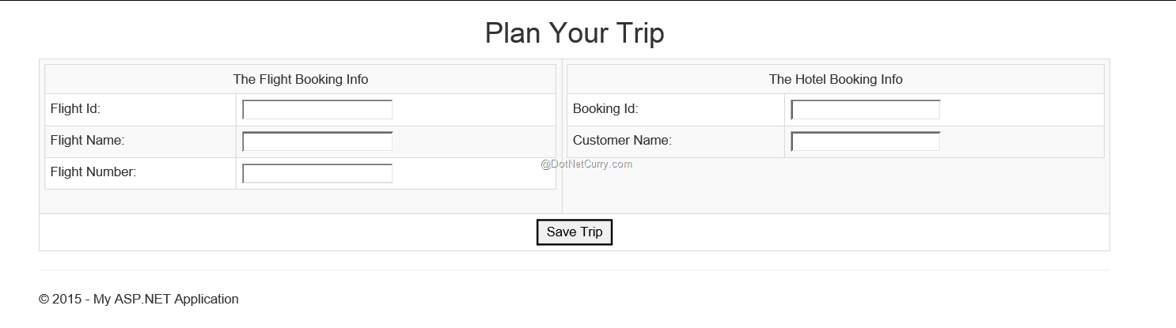Viewport: 1176px width, 328px height.
Task: Click empty cell right of Flight Number field
Action: (473, 173)
